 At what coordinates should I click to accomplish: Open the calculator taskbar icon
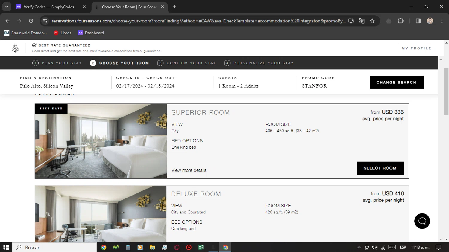point(128,247)
